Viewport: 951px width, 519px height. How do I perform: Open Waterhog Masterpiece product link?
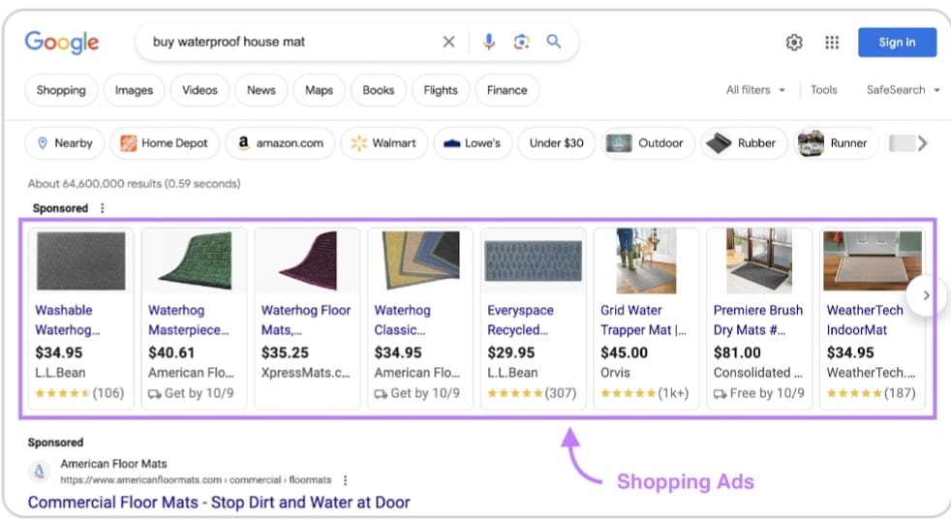click(x=188, y=321)
